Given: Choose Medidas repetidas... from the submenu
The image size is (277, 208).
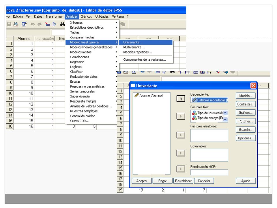Looking at the screenshot, I should 145,52.
